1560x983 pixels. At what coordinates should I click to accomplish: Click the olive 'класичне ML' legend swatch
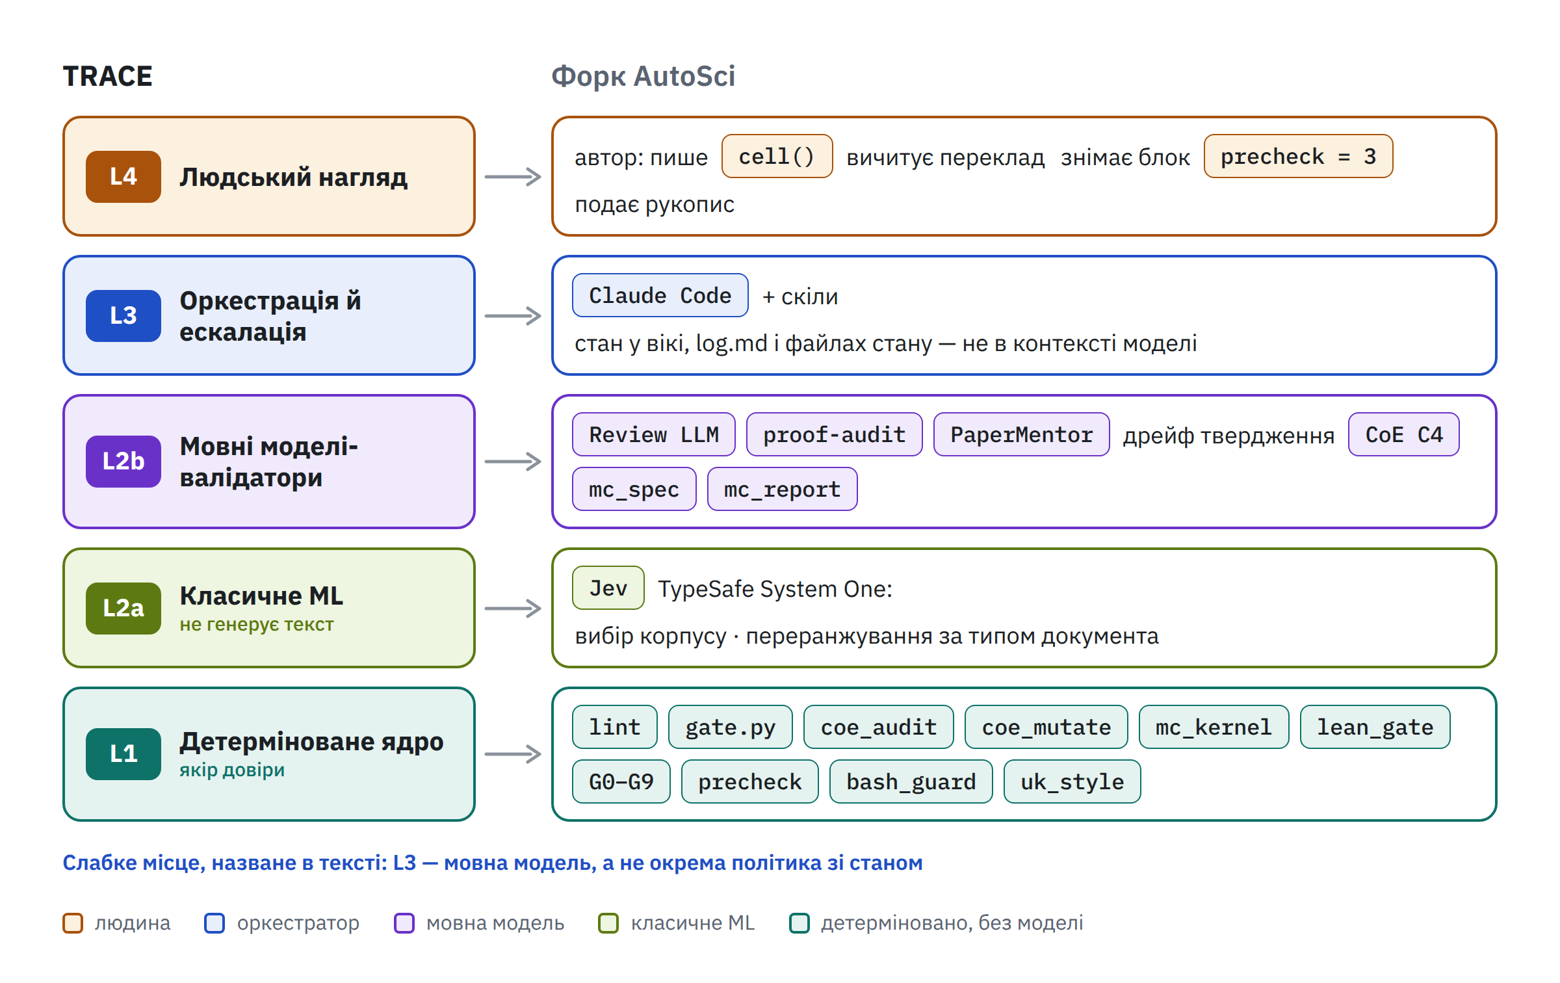608,923
